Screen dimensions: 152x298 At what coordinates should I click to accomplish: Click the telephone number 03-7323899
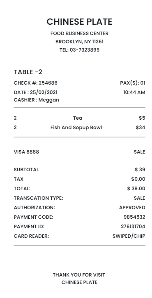tap(85, 50)
